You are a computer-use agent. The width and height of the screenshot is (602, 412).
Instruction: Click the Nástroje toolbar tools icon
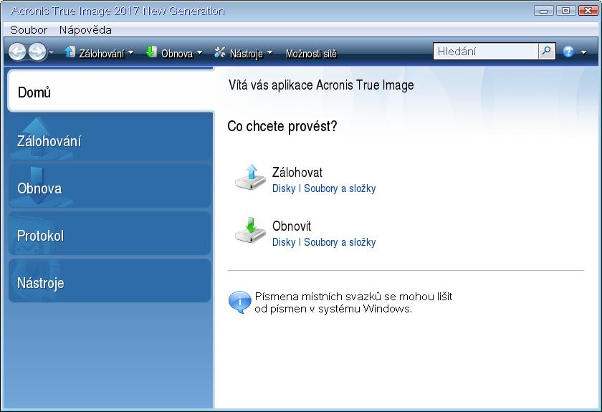click(220, 52)
